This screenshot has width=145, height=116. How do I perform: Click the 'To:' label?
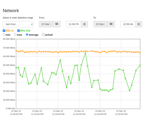tap(95, 18)
